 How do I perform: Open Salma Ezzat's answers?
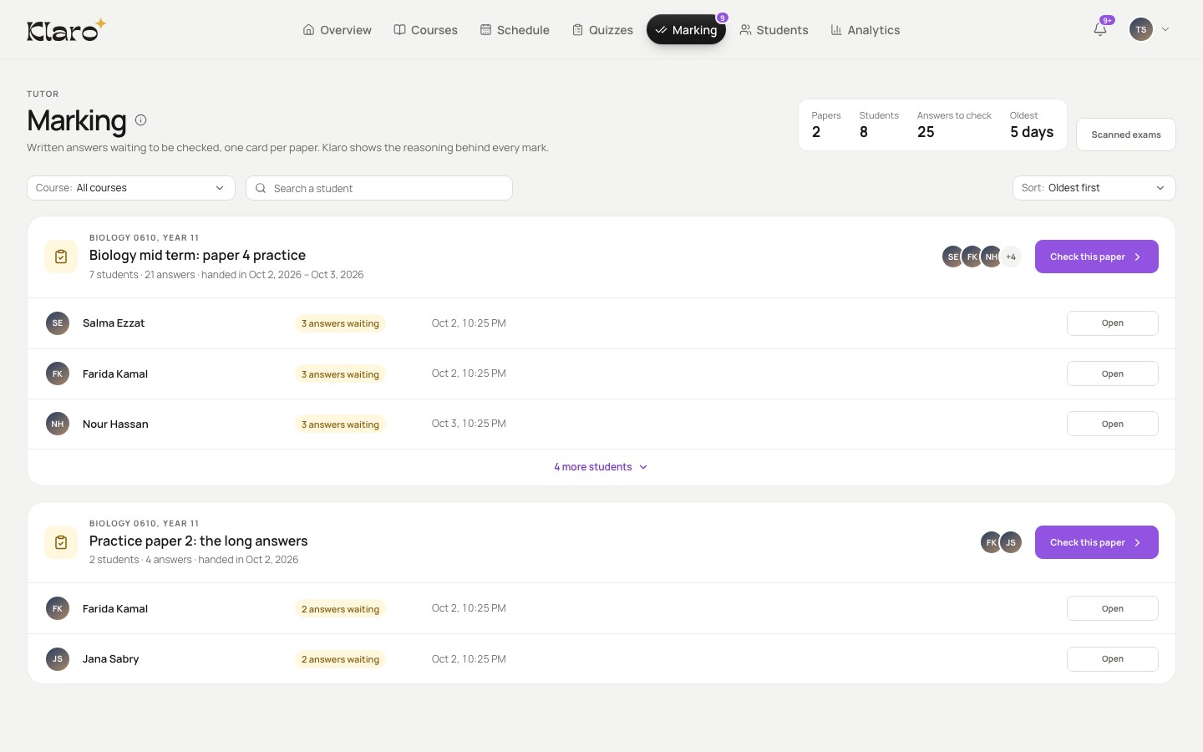pos(1113,323)
